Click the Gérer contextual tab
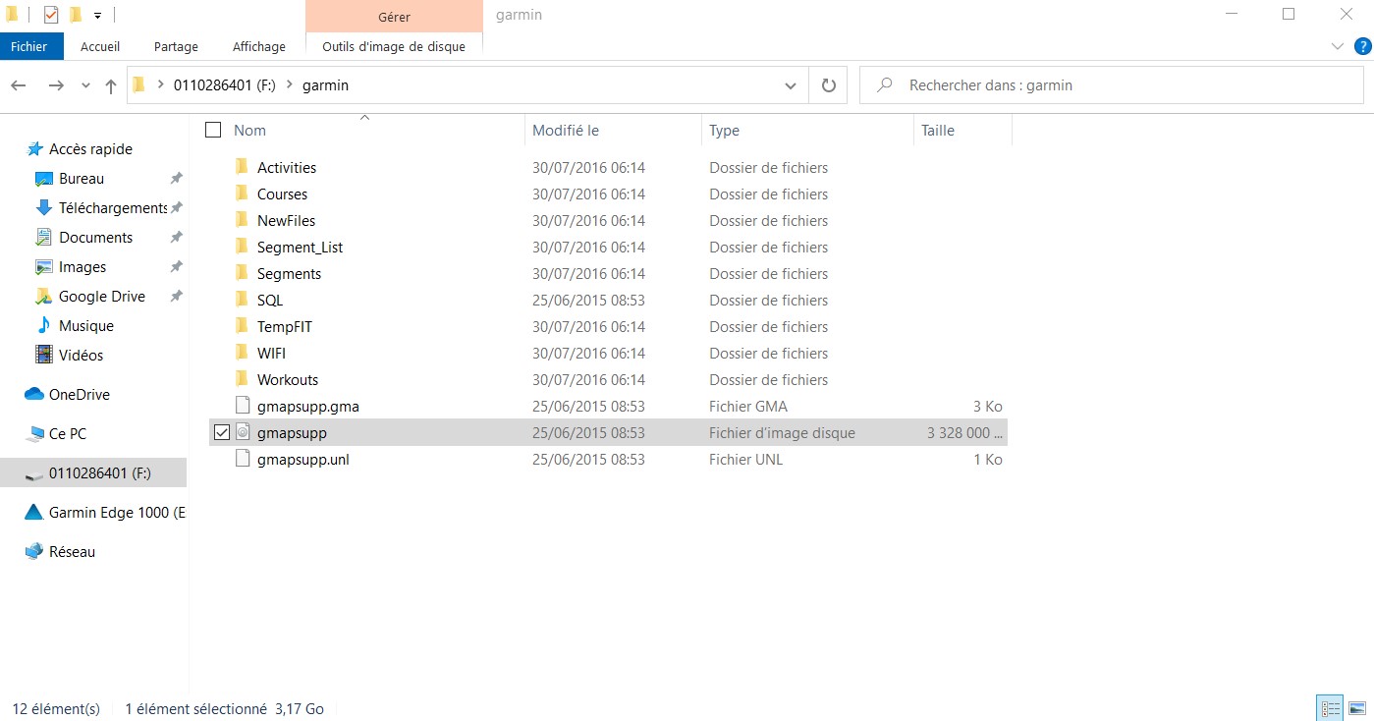 tap(394, 16)
